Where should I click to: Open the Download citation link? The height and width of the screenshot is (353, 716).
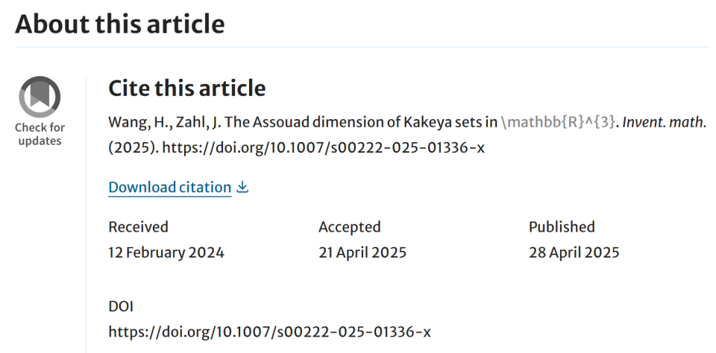click(170, 187)
